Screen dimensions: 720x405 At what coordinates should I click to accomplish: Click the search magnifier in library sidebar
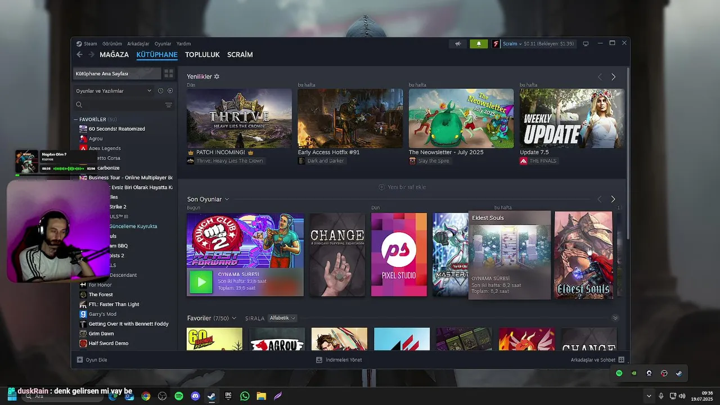pyautogui.click(x=79, y=105)
